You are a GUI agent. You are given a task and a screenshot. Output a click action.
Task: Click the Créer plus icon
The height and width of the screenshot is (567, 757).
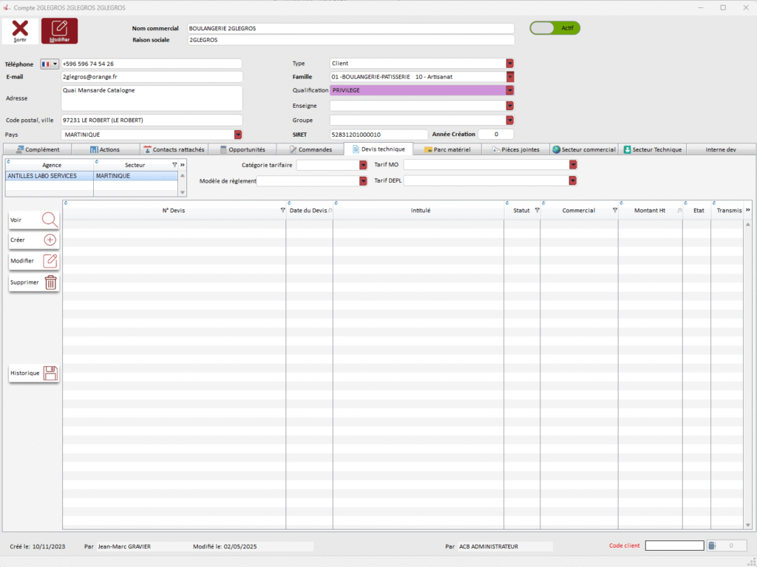point(50,240)
